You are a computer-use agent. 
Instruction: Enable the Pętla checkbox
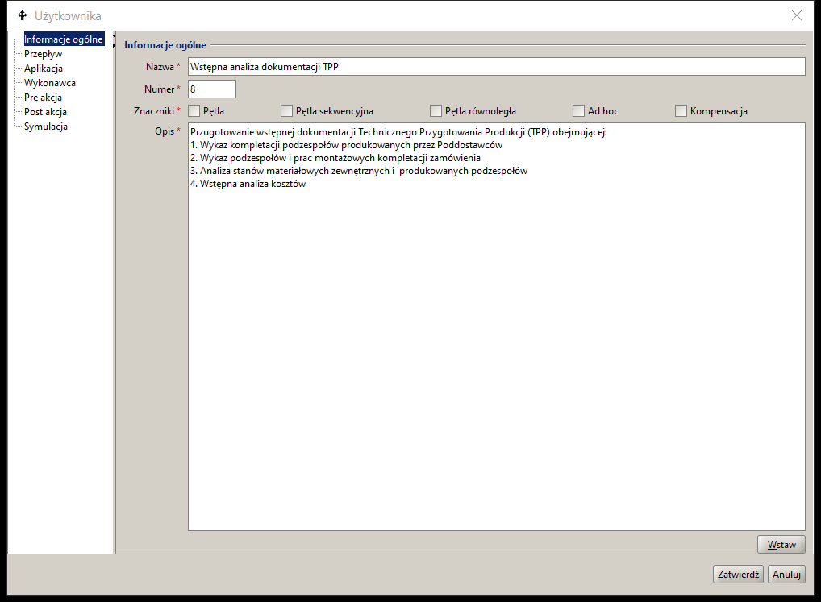[x=194, y=110]
